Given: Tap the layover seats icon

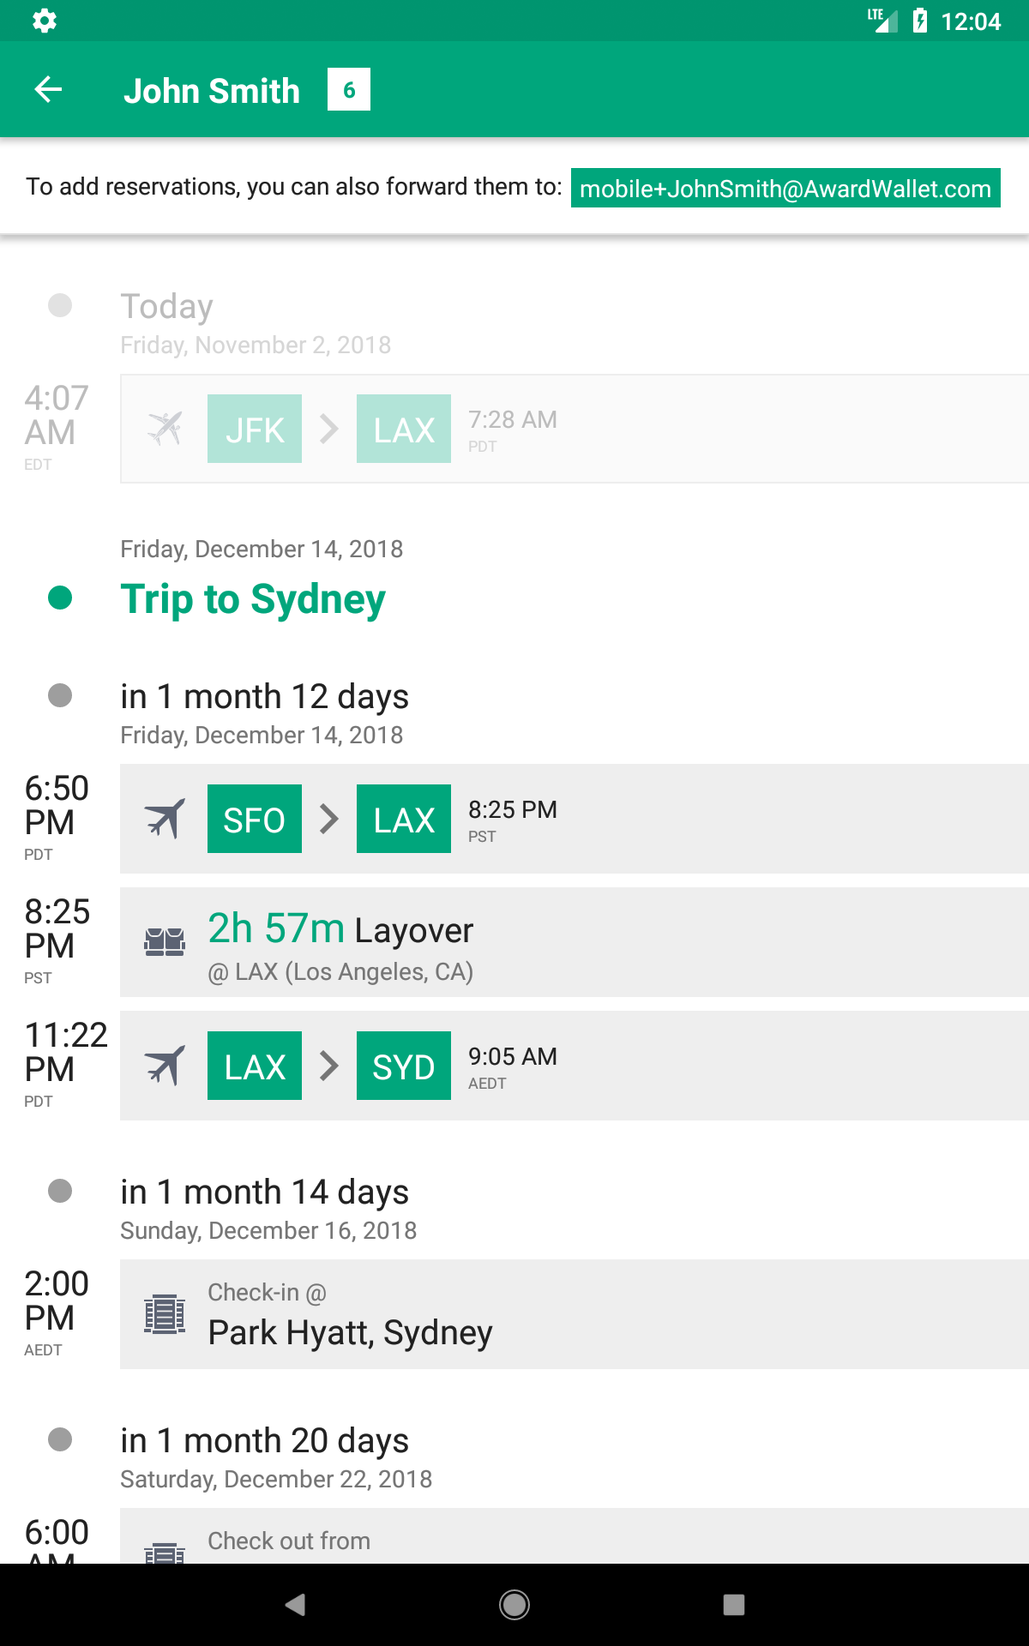Looking at the screenshot, I should 165,942.
